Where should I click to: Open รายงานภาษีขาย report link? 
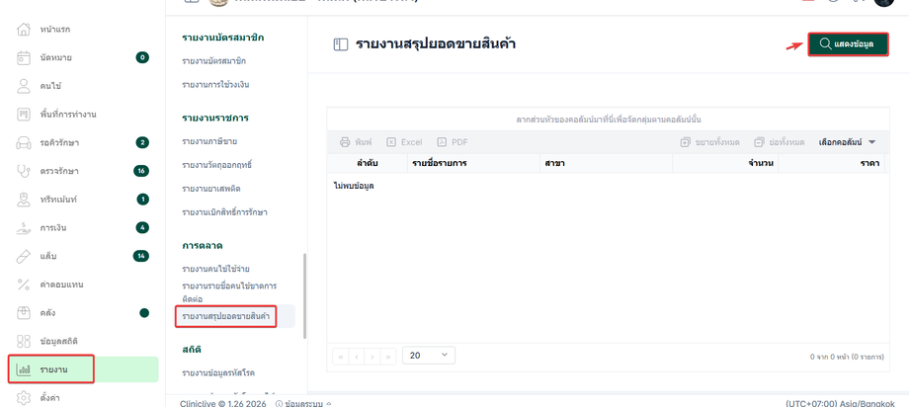(x=209, y=141)
